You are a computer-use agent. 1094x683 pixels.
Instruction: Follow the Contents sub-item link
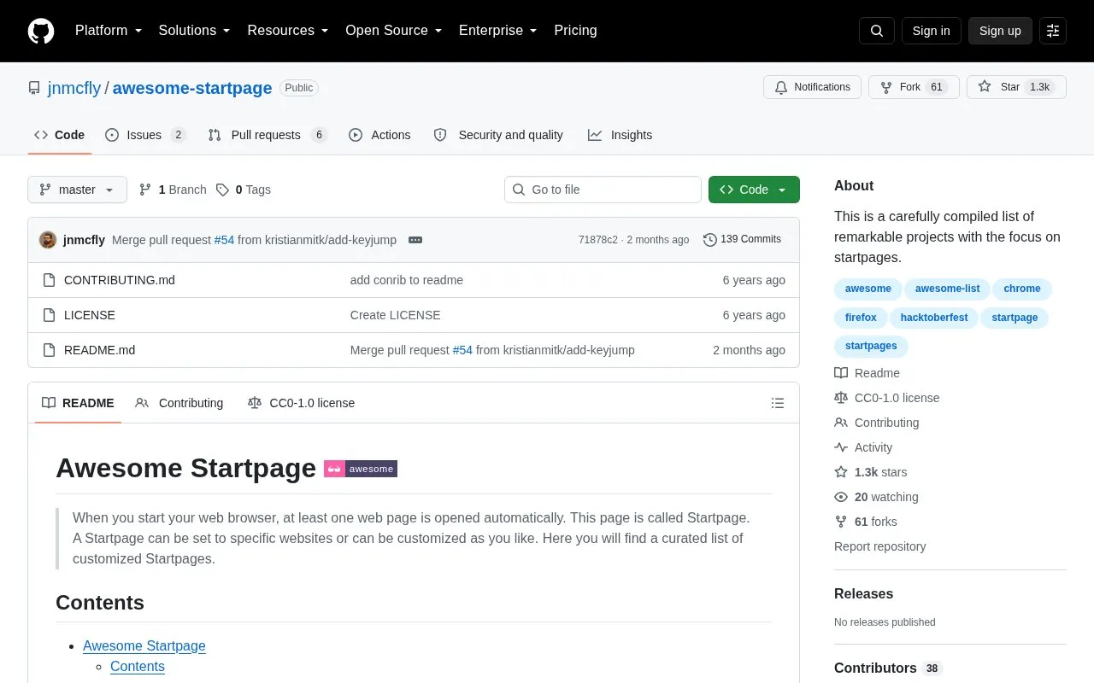(138, 666)
